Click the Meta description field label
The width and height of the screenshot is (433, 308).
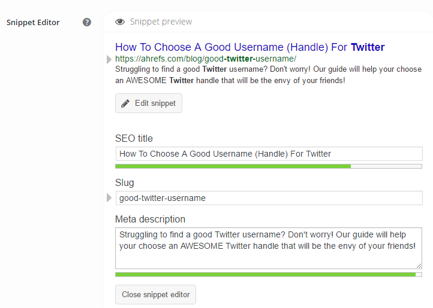coord(150,219)
